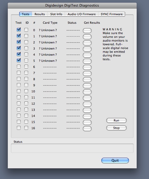
Task: Click the Get Results button for slot 14
Action: click(x=87, y=116)
